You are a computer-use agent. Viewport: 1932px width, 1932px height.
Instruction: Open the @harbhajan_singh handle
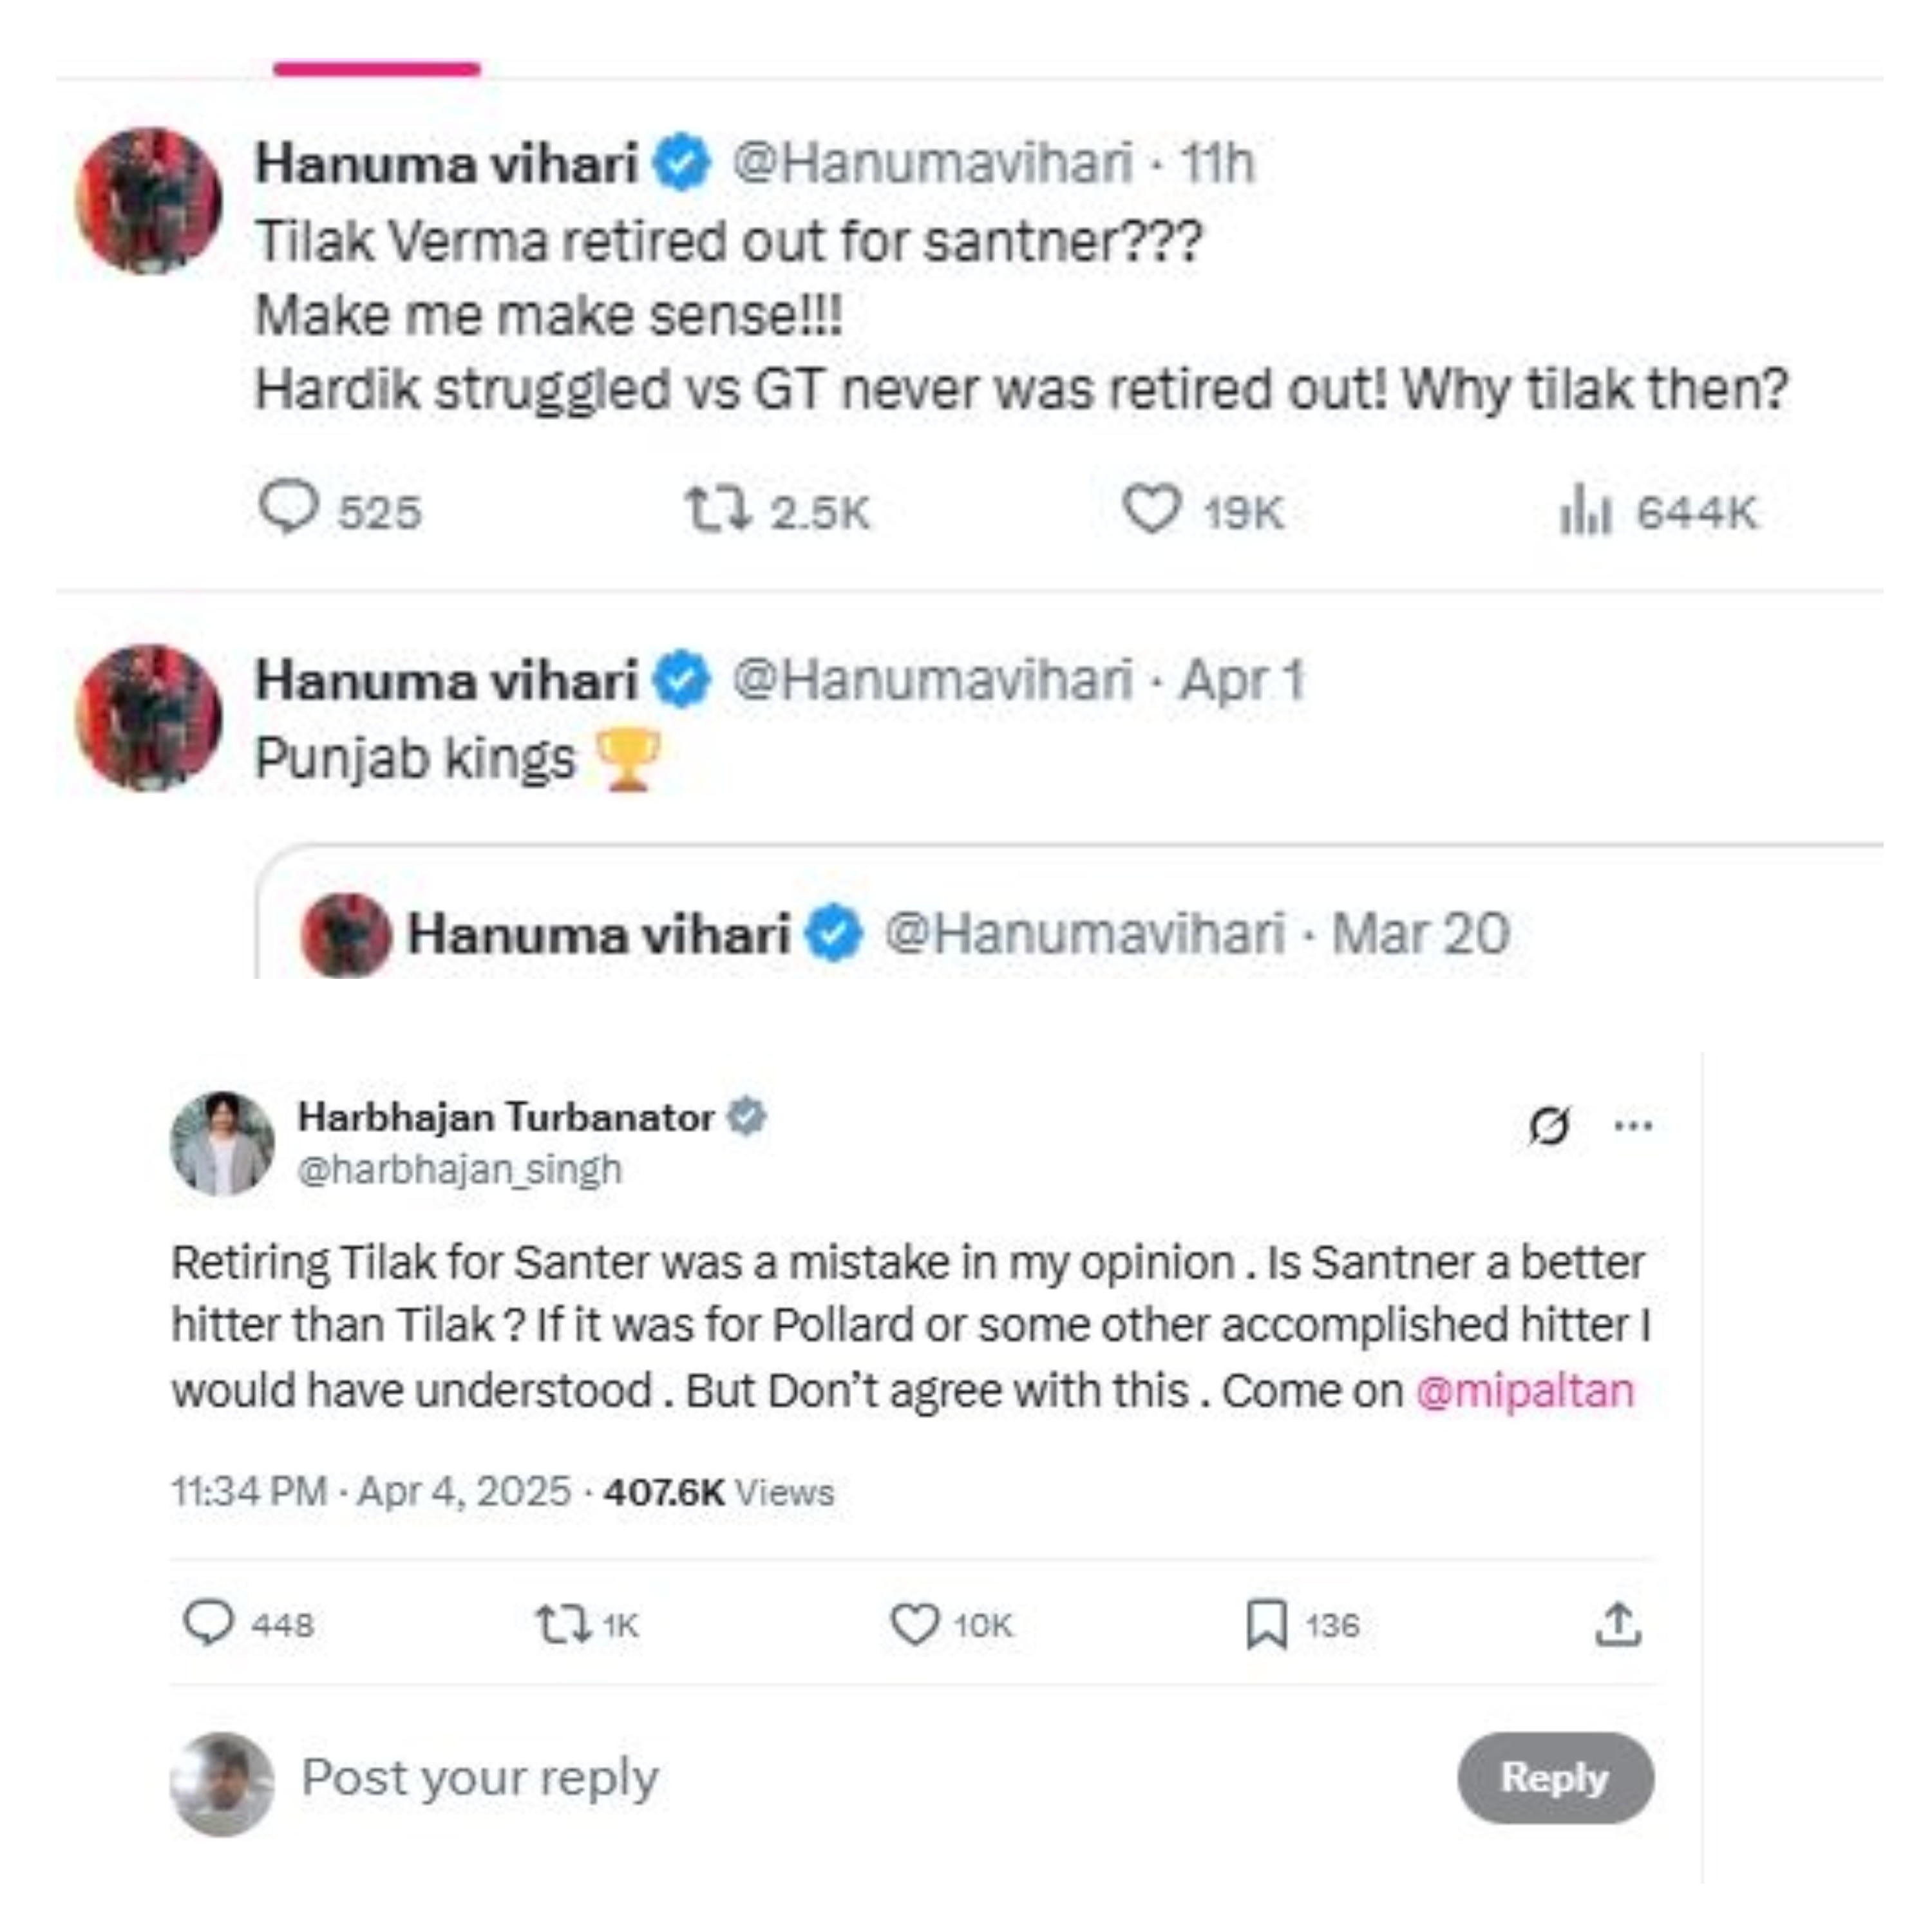(x=460, y=1169)
